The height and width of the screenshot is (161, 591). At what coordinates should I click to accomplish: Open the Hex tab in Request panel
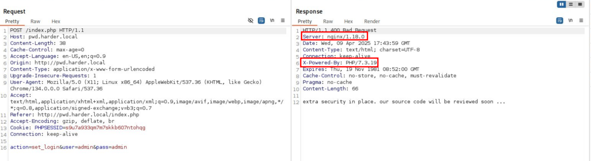(x=56, y=22)
